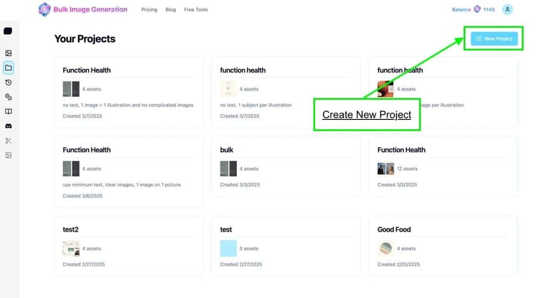
Task: Open the bulk project card
Action: pyautogui.click(x=286, y=167)
